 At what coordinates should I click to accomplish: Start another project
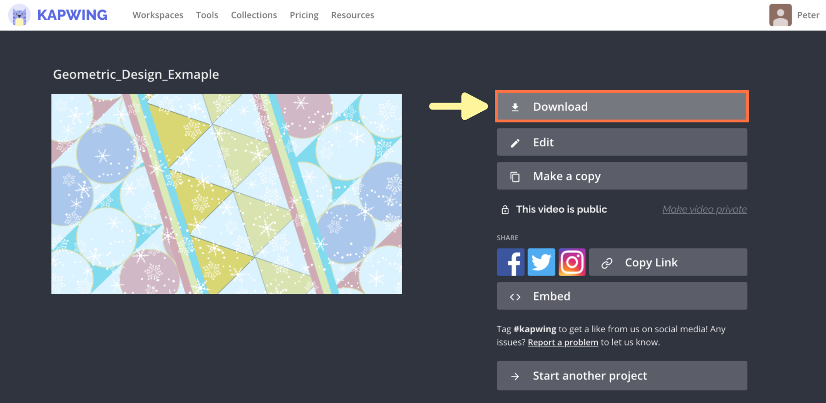pos(622,376)
